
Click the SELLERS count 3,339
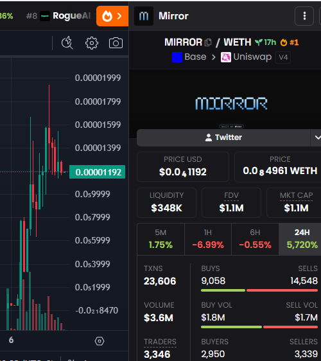306,354
